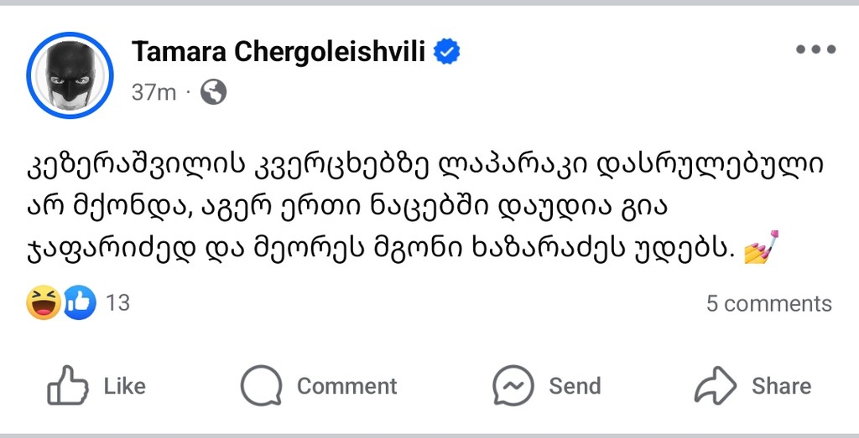
Task: Click the Tamara Chergoleishvili name link
Action: point(279,53)
